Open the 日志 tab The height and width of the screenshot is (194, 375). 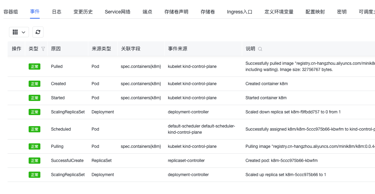(57, 12)
